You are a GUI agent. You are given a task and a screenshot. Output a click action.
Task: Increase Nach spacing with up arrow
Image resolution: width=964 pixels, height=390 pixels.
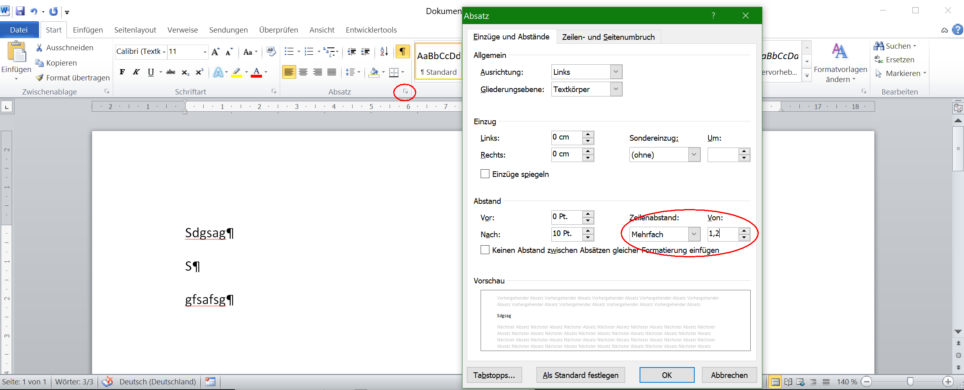click(588, 230)
